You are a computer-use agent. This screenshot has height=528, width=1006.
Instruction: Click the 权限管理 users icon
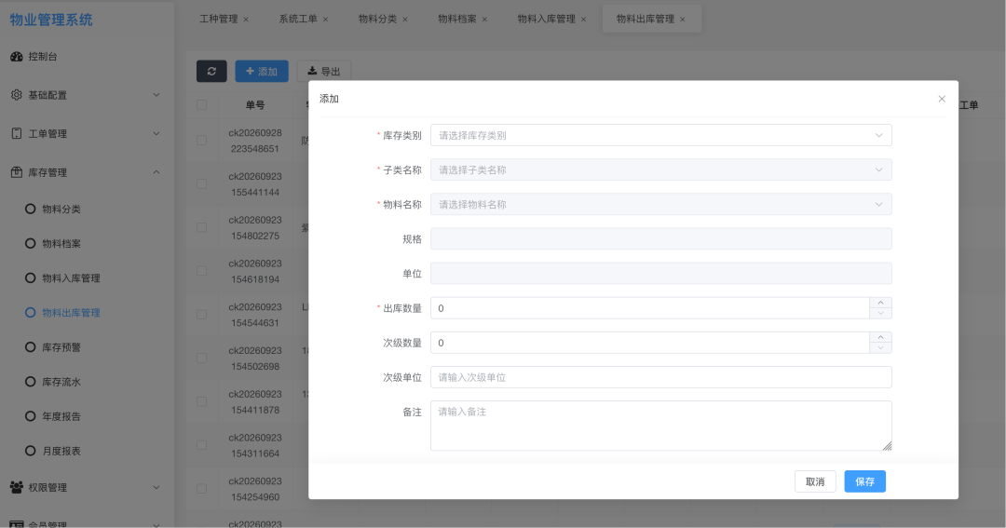[17, 487]
